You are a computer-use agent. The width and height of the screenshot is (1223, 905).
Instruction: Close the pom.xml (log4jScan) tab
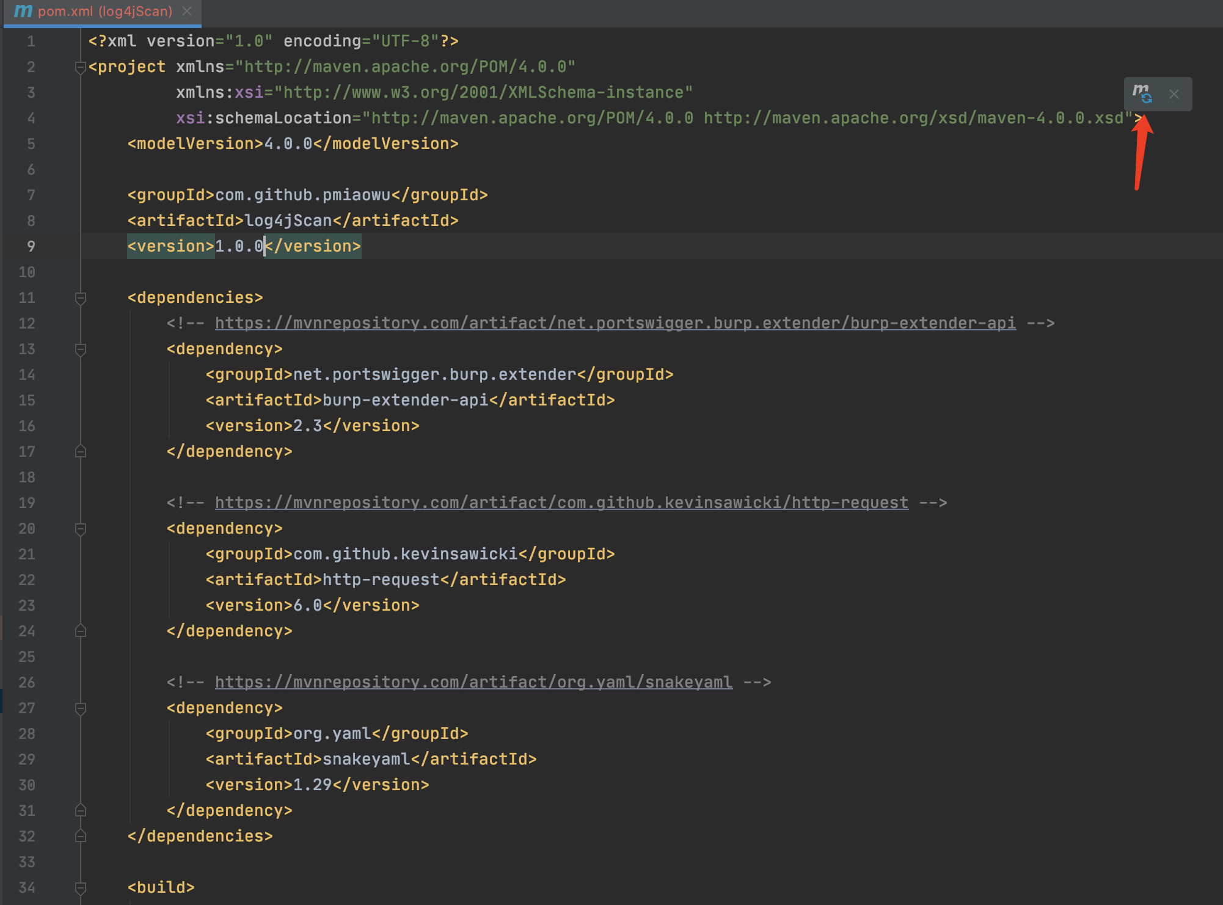tap(187, 11)
